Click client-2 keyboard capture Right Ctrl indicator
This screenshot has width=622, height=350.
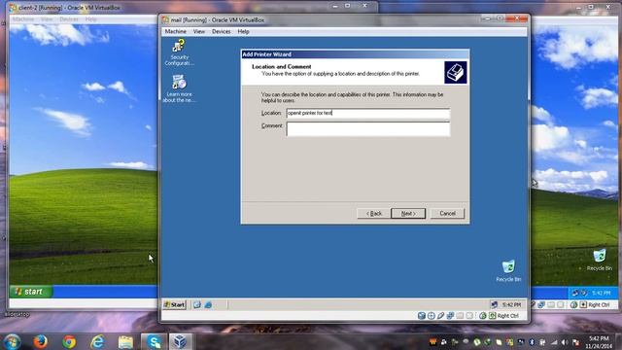[595, 304]
